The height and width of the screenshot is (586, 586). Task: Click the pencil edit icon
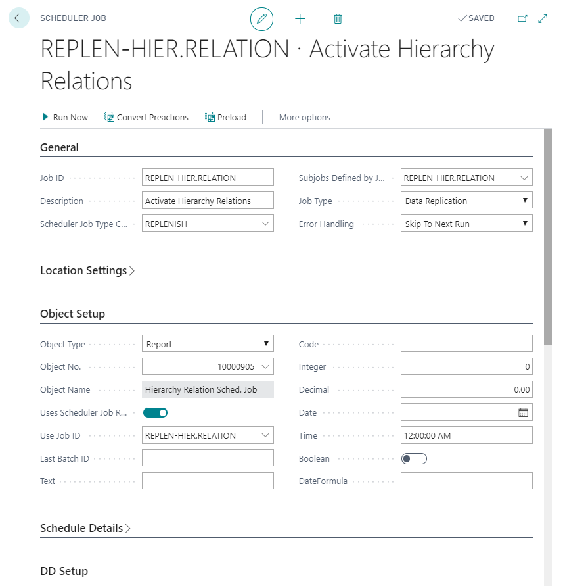[261, 19]
